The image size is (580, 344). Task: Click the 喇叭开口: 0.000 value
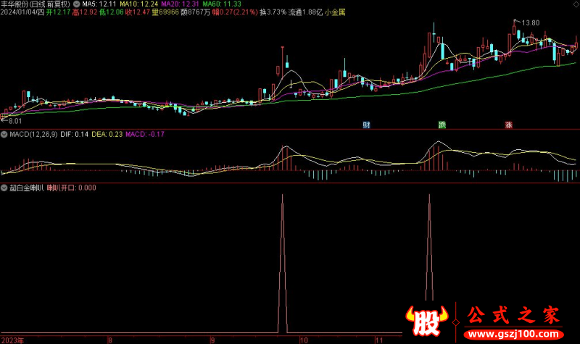click(71, 188)
